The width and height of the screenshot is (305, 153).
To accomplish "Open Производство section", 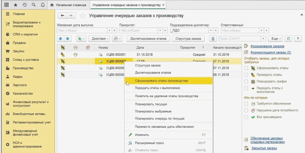I will click(23, 68).
